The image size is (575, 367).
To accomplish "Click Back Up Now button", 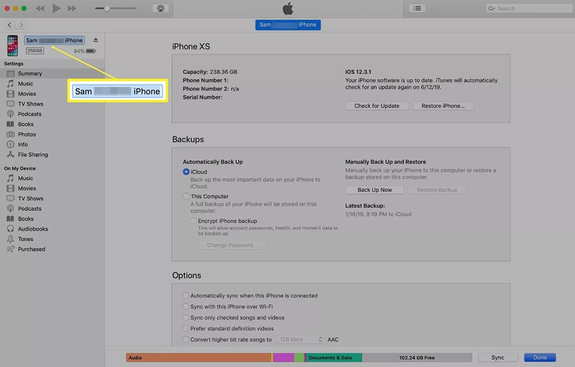I will point(374,190).
